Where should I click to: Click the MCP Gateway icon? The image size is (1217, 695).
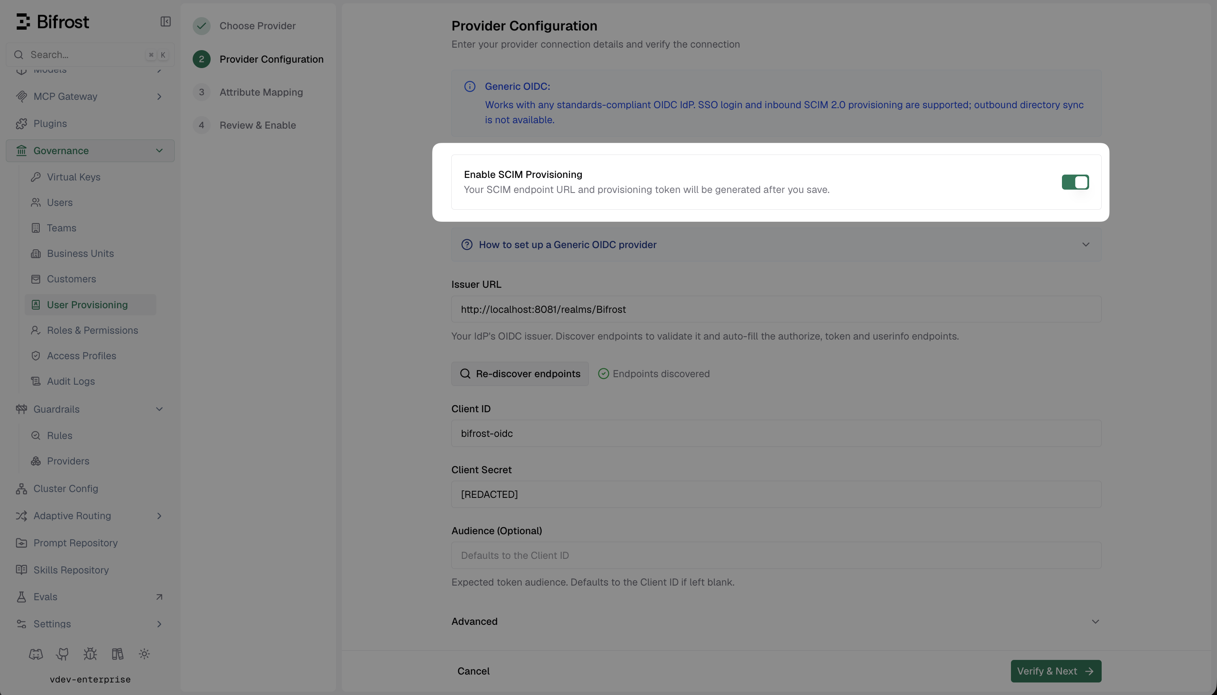[x=21, y=96]
